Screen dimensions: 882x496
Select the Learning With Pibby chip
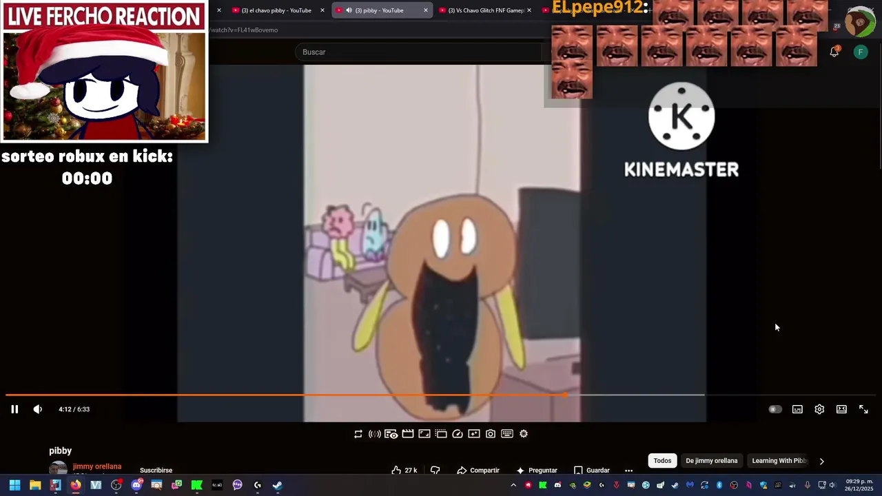[x=779, y=461]
